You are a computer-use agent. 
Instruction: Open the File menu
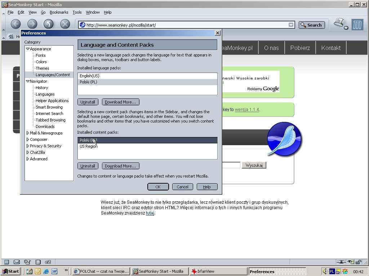tap(10, 12)
